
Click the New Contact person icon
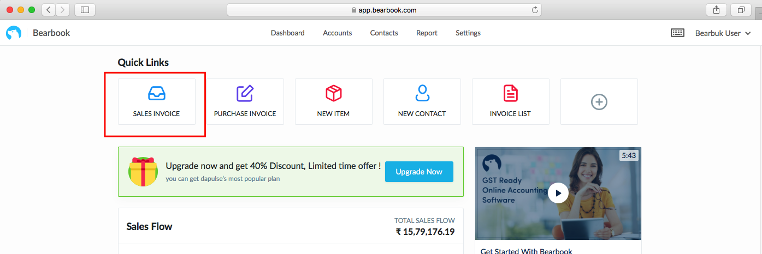pos(422,93)
